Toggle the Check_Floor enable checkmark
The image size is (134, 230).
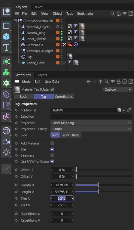pyautogui.click(x=65, y=63)
